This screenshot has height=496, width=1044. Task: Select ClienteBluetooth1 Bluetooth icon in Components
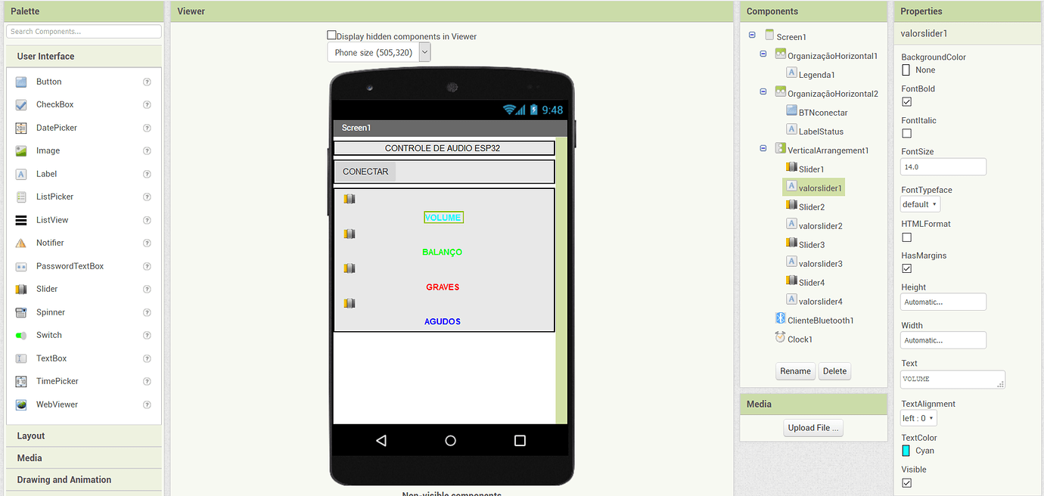(780, 319)
